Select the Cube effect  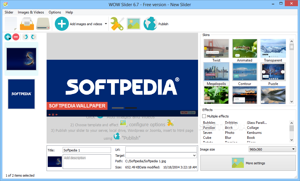tap(207, 138)
